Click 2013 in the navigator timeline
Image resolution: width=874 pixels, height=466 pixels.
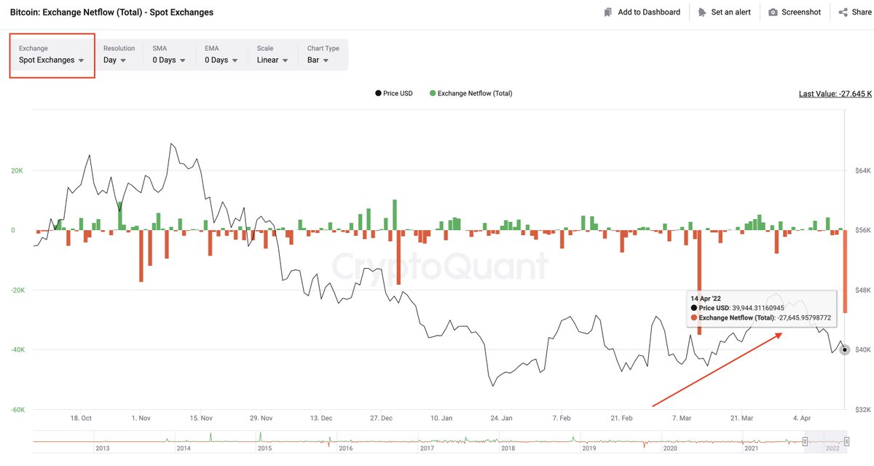point(103,449)
